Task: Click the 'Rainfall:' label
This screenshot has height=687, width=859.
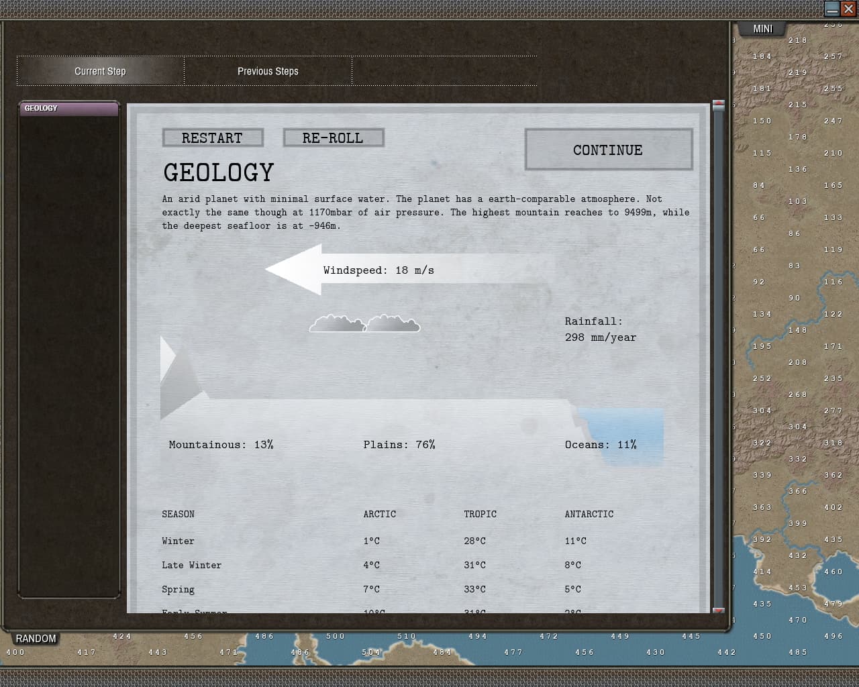Action: pos(594,321)
